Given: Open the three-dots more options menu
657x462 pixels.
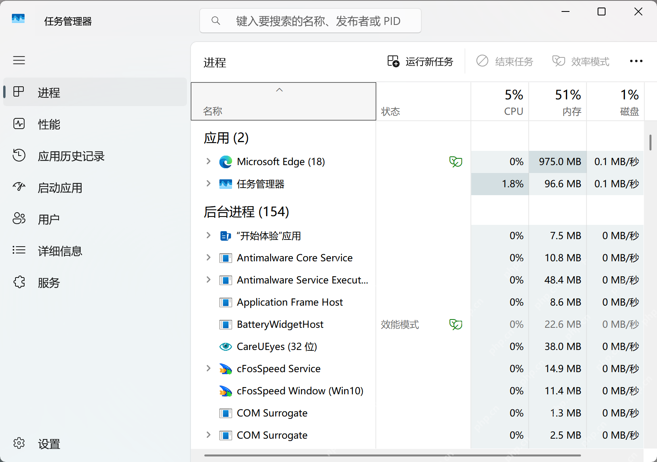Looking at the screenshot, I should (636, 61).
